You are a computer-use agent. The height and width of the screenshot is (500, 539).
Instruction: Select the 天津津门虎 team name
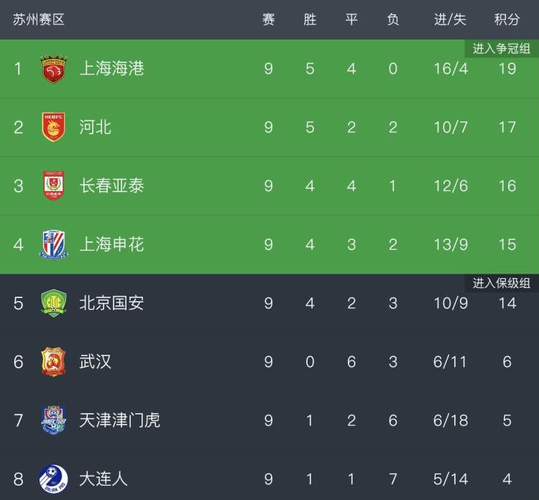click(x=120, y=420)
